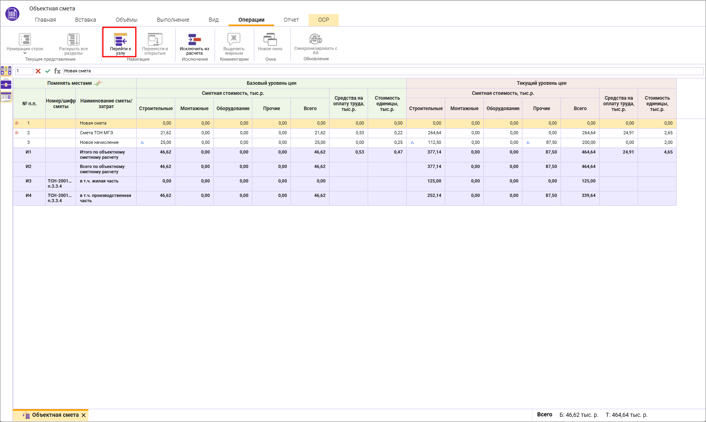Viewport: 706px width, 422px height.
Task: Open the Отчет ribbon tab
Action: 291,20
